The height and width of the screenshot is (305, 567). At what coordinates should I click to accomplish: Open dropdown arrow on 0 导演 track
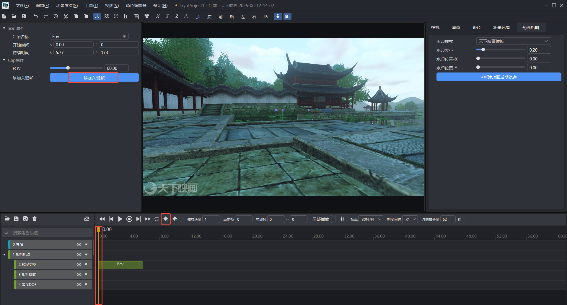click(x=86, y=245)
